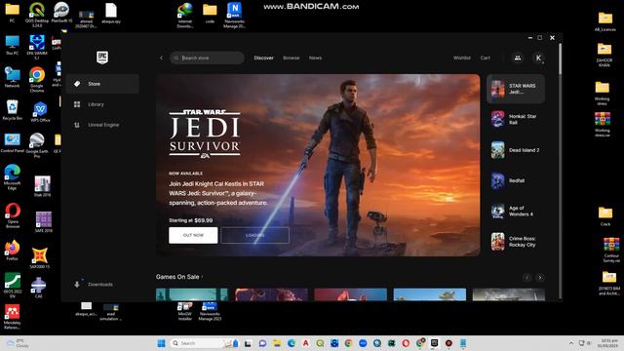Screen dimensions: 624x351
Task: Click the loading wishlist button on banner
Action: click(255, 235)
